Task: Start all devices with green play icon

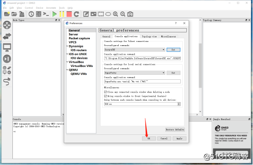Action: (54, 14)
